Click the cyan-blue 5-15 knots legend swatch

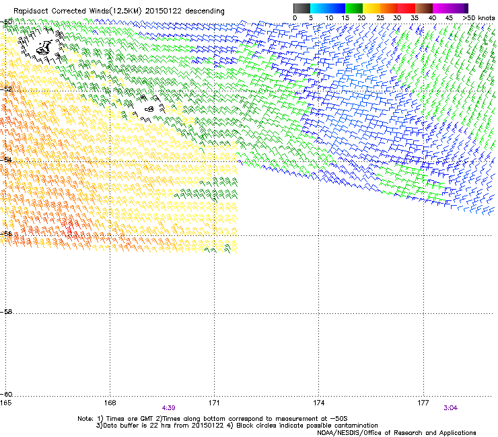coord(328,8)
